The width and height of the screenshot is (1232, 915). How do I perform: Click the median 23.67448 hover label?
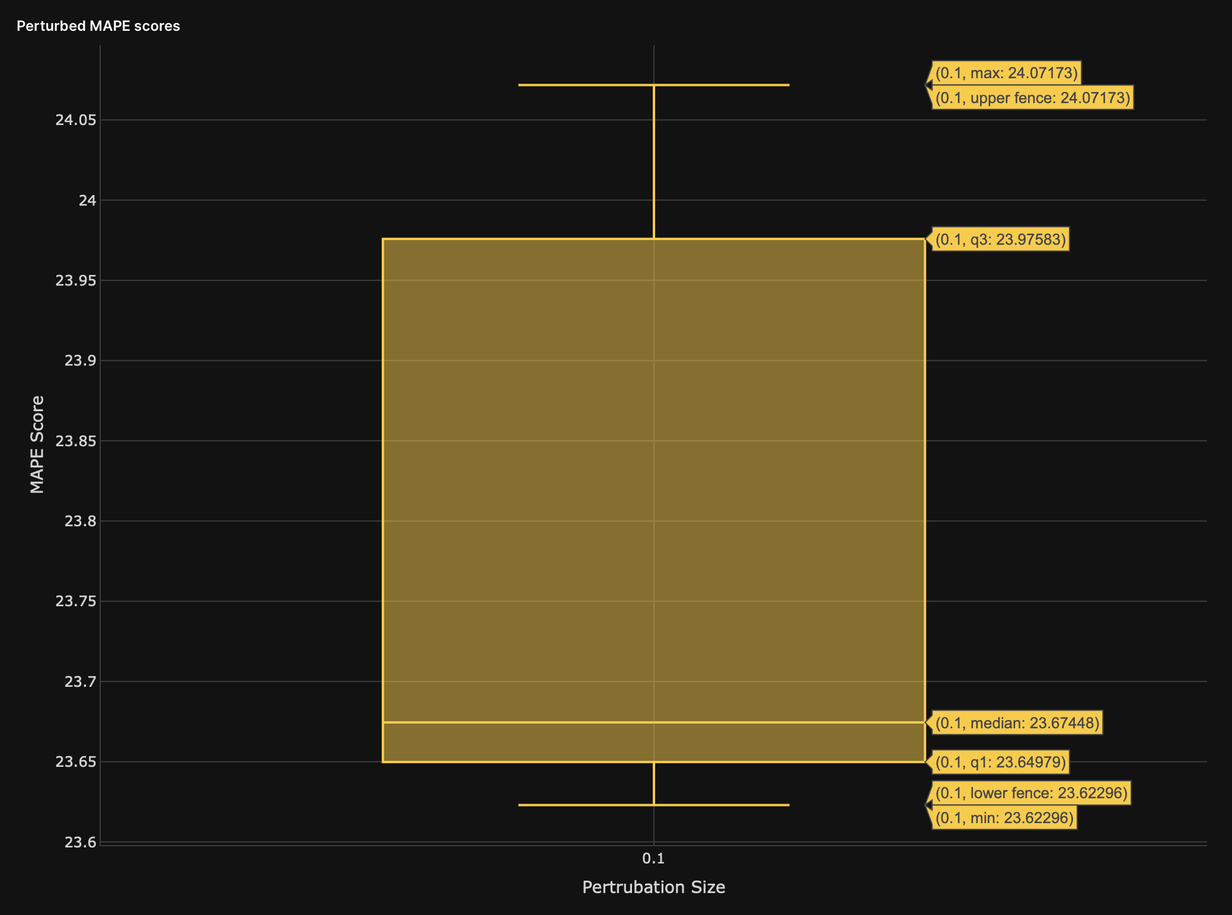[x=1017, y=723]
